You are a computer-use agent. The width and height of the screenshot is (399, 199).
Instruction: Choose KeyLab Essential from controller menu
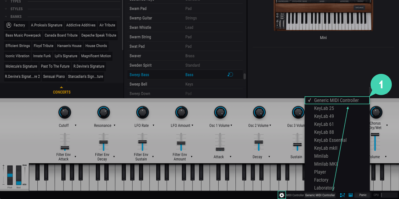coord(337,140)
